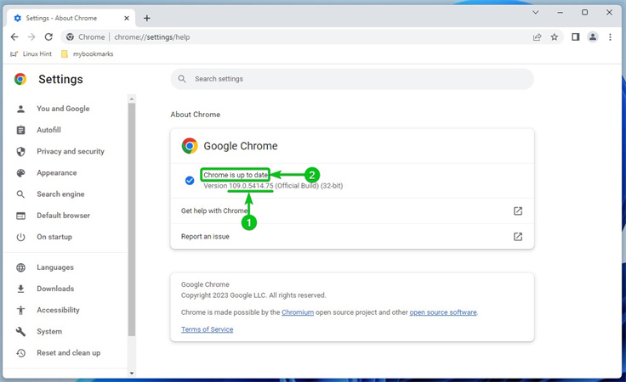Open Reset and clean up settings

[x=68, y=353]
